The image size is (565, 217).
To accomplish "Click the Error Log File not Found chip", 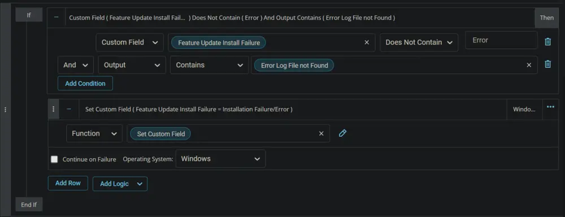I will [x=294, y=65].
